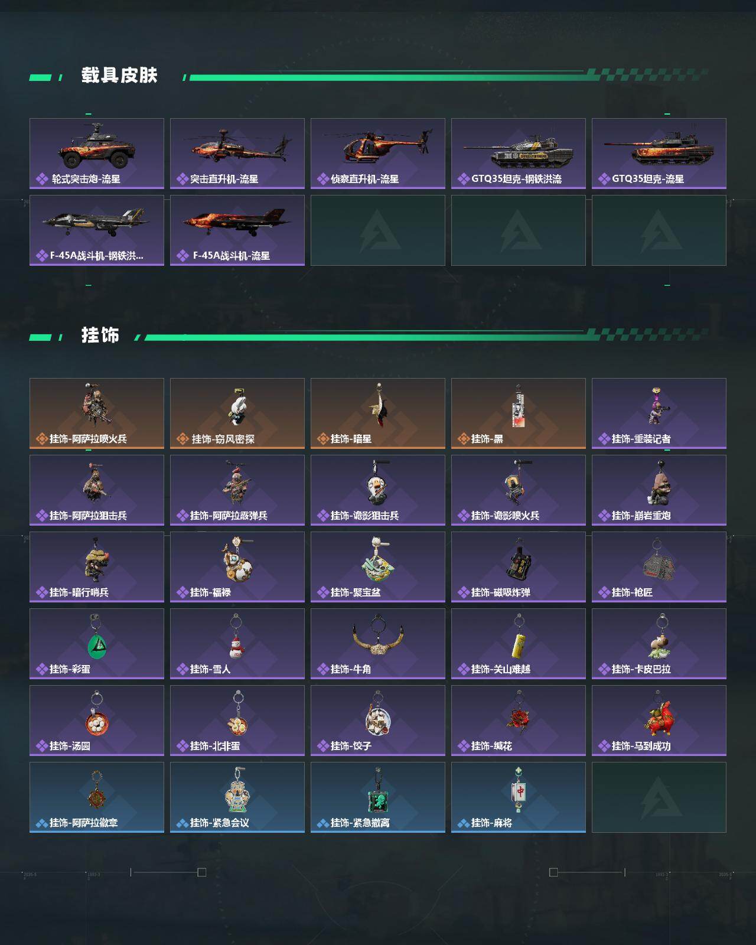
Task: Pick the 挂饰-福禄 gourd charm
Action: (x=237, y=567)
